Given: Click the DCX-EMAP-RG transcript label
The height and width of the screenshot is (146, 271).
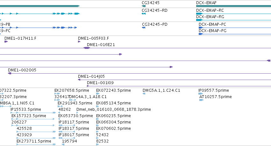Looking at the screenshot, I should pyautogui.click(x=210, y=17).
